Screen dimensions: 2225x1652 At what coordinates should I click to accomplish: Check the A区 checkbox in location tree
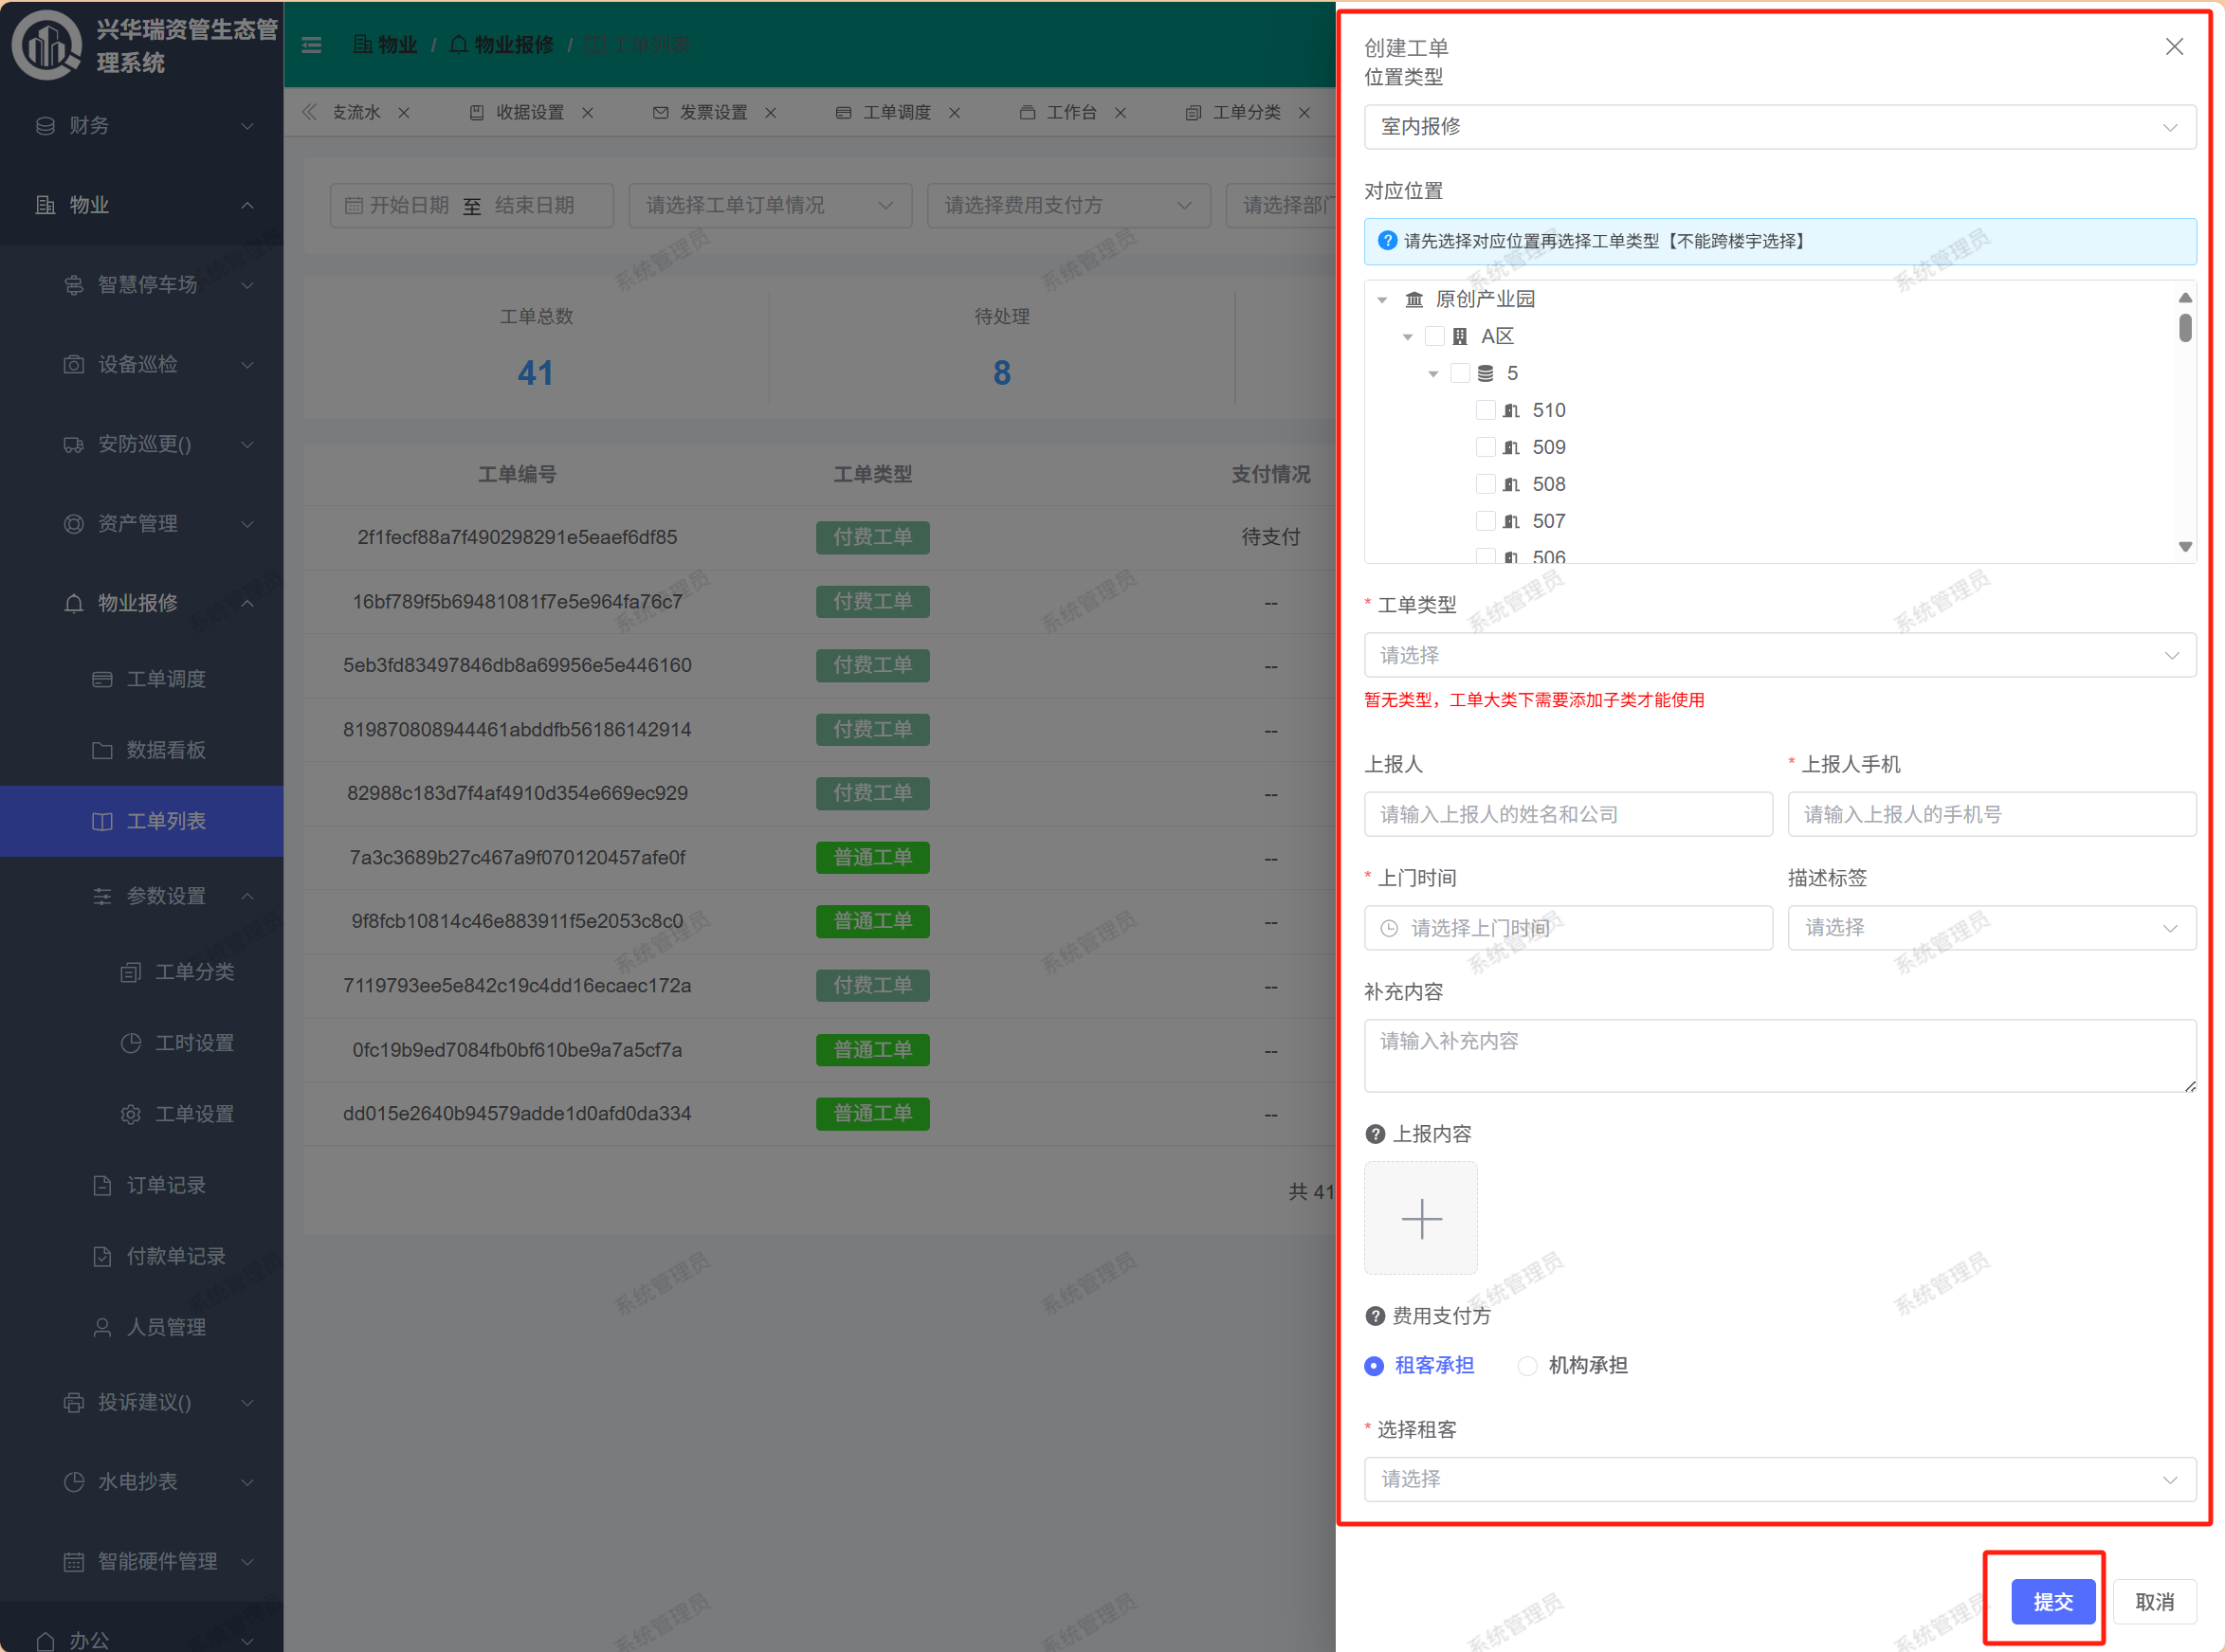tap(1435, 336)
